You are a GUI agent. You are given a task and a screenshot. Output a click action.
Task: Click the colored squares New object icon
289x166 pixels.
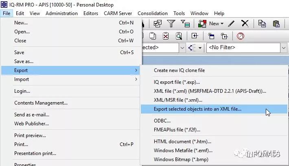click(202, 24)
